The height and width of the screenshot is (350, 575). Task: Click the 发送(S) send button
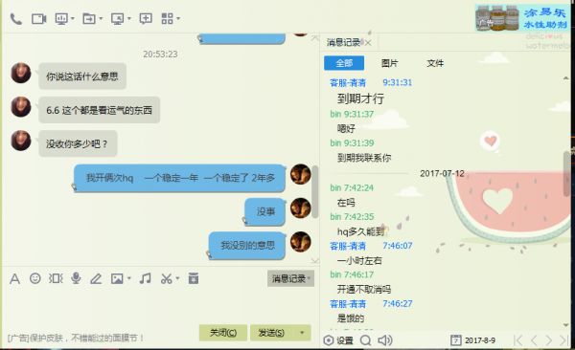271,333
